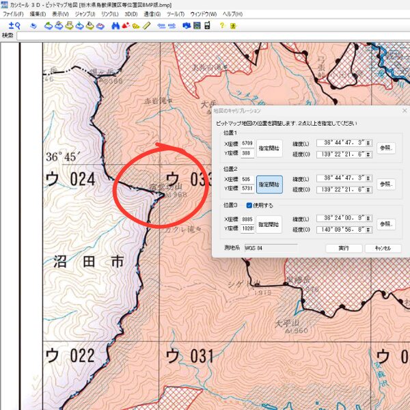This screenshot has height=410, width=410.
Task: Click the camera icon in toolbar
Action: [187, 25]
